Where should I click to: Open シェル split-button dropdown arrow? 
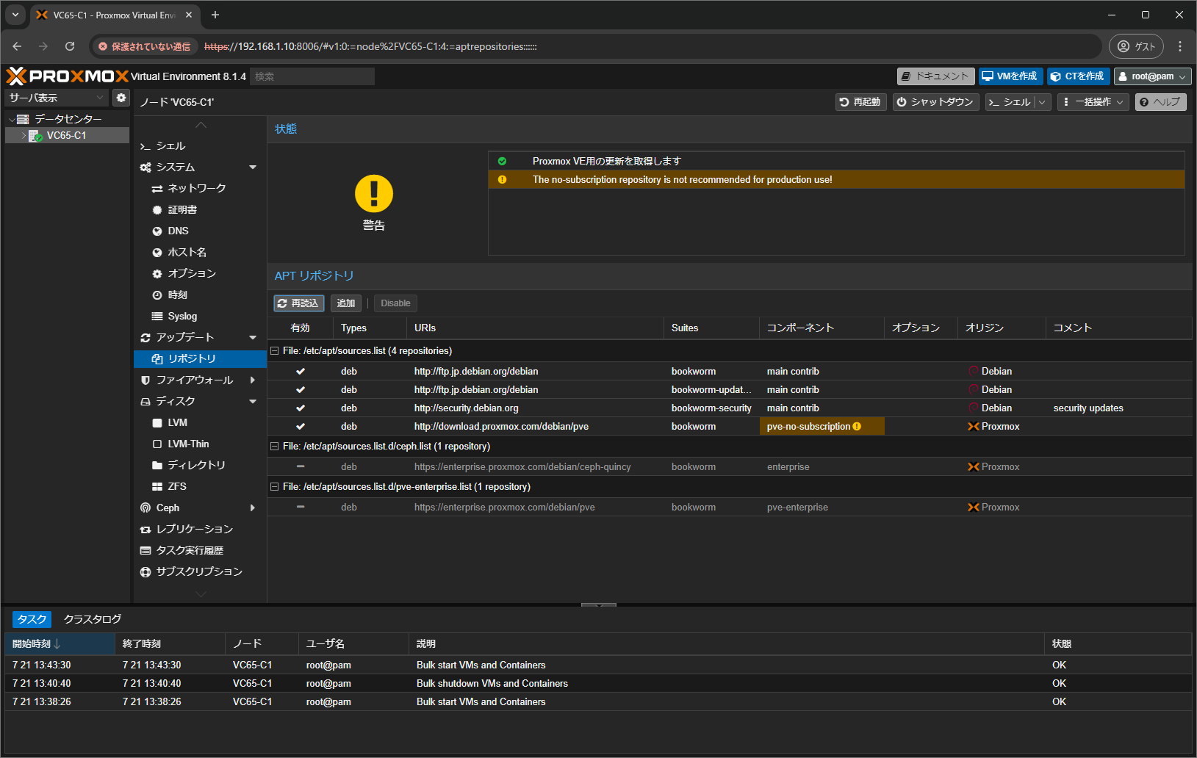[1042, 102]
